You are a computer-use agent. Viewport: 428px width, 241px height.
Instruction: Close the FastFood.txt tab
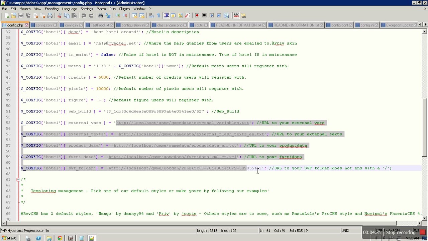pos(112,25)
